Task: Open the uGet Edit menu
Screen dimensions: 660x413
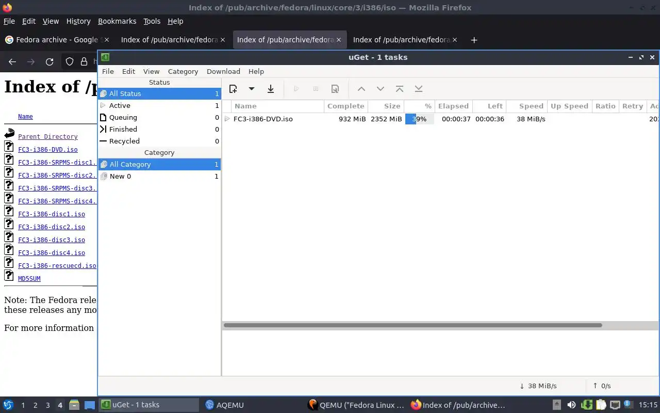Action: [x=128, y=71]
